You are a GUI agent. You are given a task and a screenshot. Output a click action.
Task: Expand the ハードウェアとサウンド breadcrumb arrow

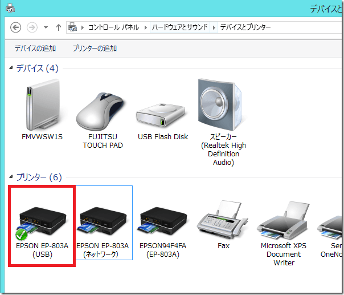(x=214, y=27)
